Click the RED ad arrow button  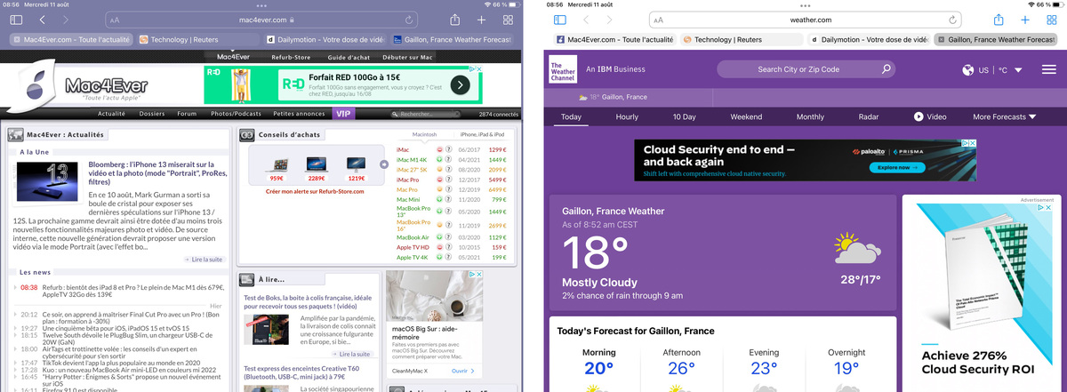[x=460, y=84]
